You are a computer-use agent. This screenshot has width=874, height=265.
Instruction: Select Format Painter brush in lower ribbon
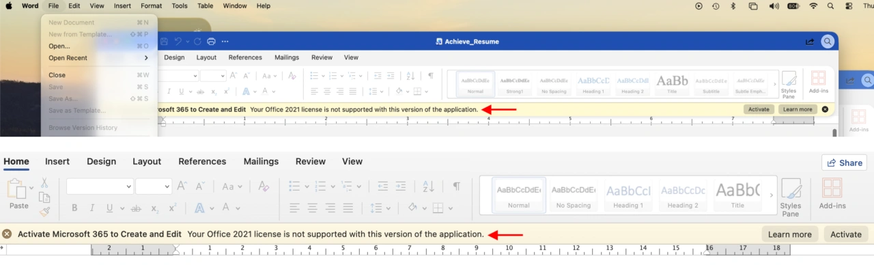pyautogui.click(x=44, y=212)
